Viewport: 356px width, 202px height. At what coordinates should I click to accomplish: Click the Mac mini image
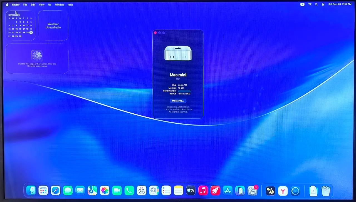click(178, 53)
